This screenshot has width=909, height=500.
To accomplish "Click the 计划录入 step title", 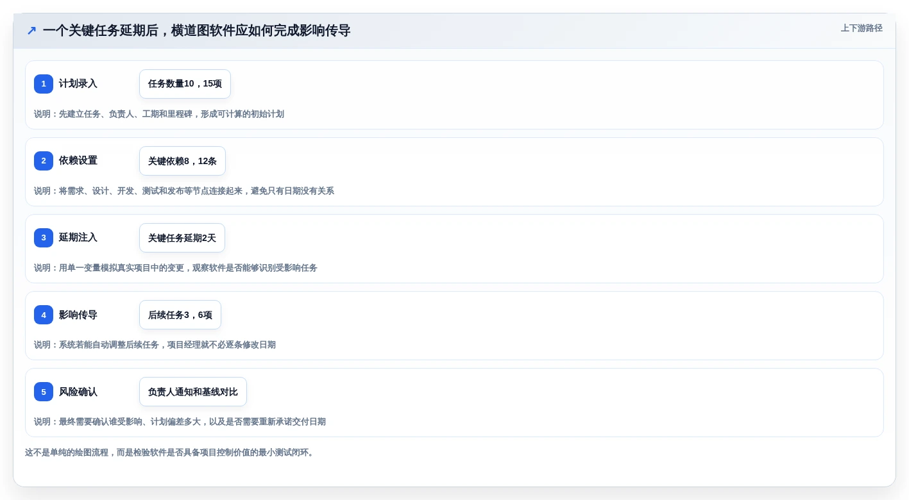I will coord(78,84).
